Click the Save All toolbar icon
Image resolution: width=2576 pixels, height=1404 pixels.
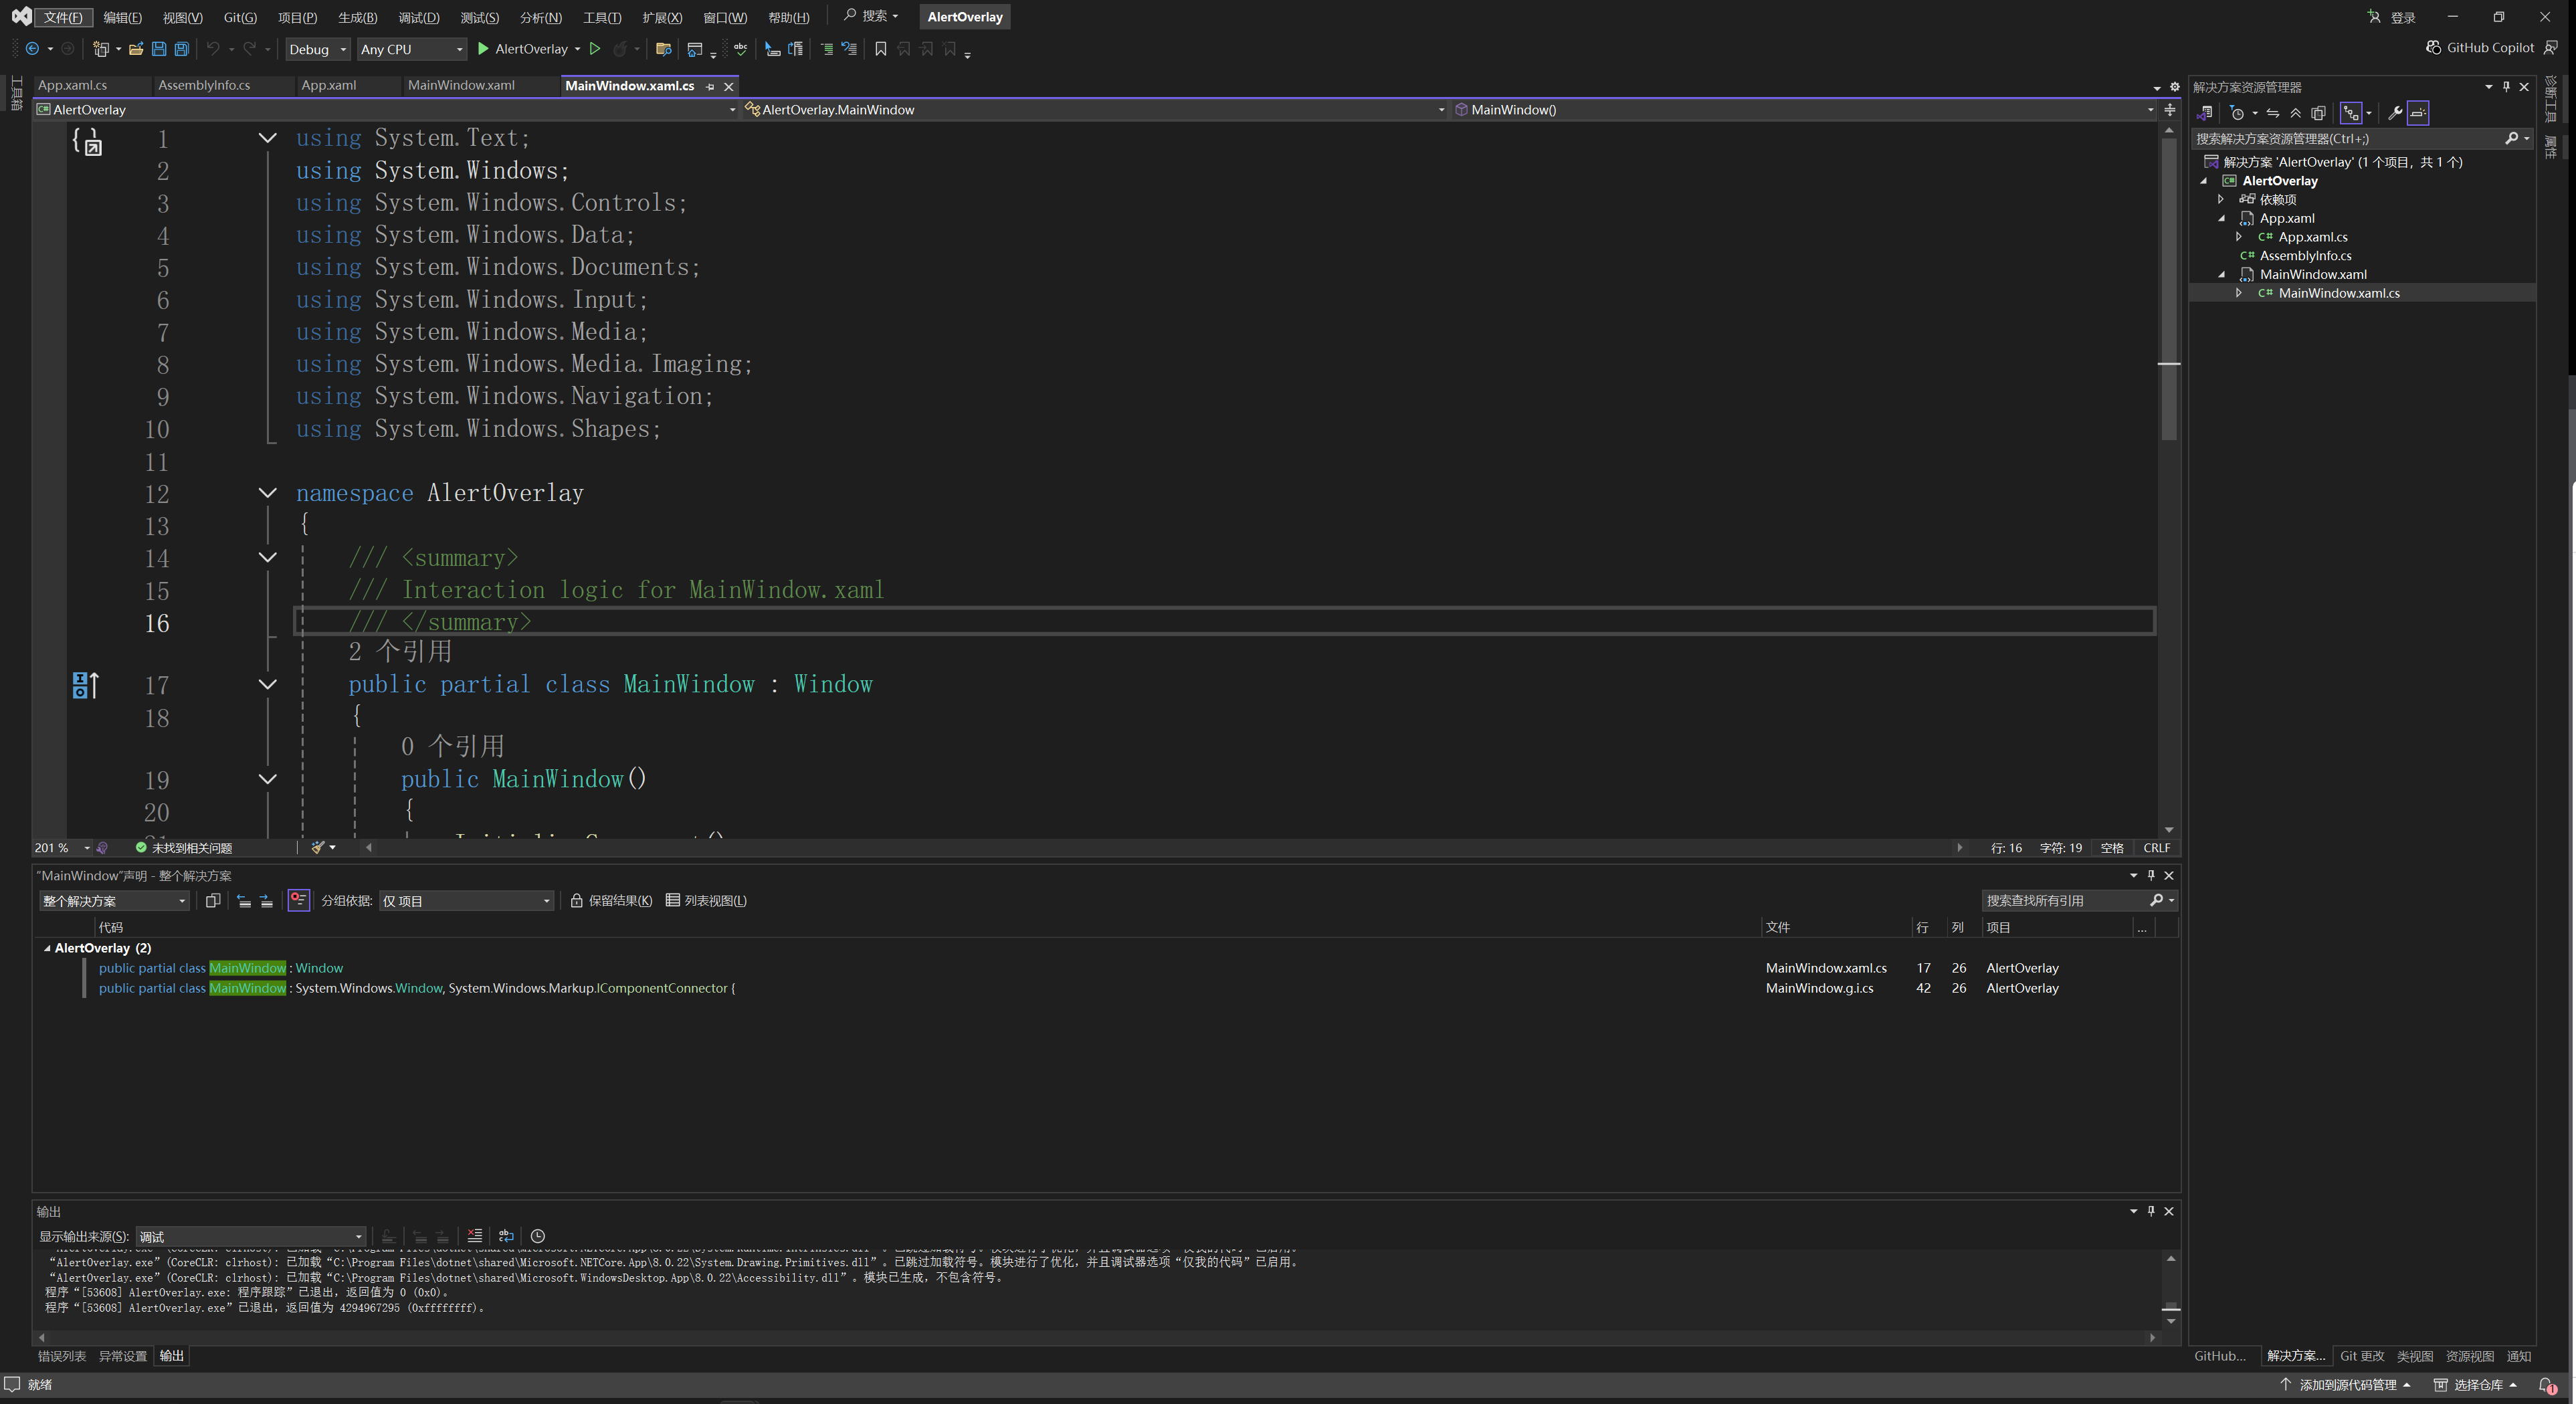click(182, 49)
